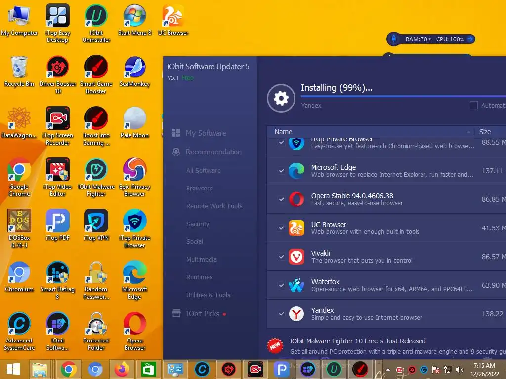Uncheck the UC Browser row checkbox

[281, 228]
